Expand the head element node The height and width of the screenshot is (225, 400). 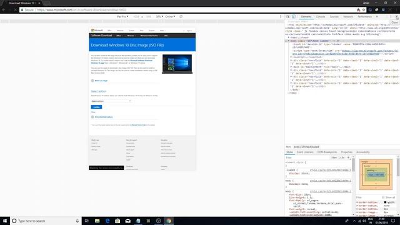[289, 37]
